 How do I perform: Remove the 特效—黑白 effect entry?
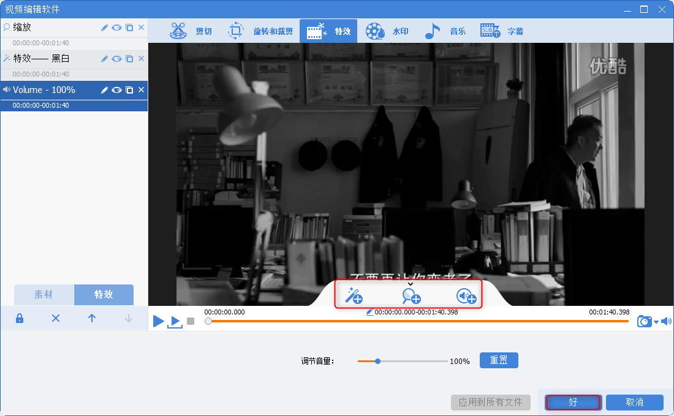pyautogui.click(x=141, y=59)
